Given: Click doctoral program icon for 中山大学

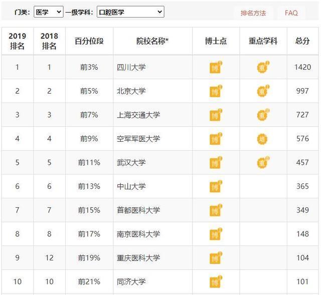Looking at the screenshot, I should pos(215,186).
